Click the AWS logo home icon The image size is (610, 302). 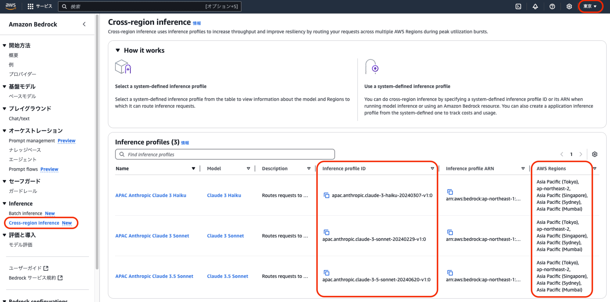point(11,6)
